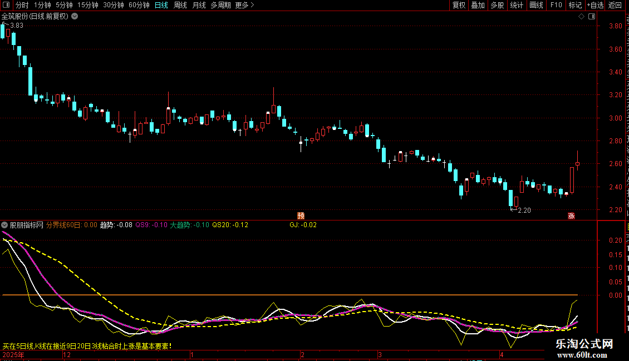This screenshot has width=629, height=361.
Task: Click the 大趋势: -0.10 indicator label
Action: click(189, 225)
